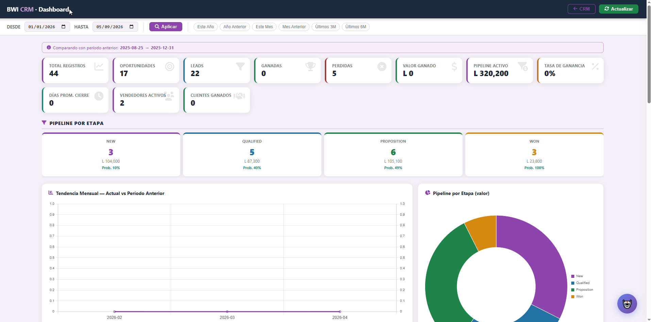The height and width of the screenshot is (322, 651).
Task: Click the X-circle icon on Perdidas card
Action: coord(382,67)
